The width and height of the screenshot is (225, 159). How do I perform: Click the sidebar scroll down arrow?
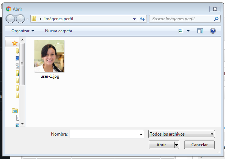coord(22,124)
